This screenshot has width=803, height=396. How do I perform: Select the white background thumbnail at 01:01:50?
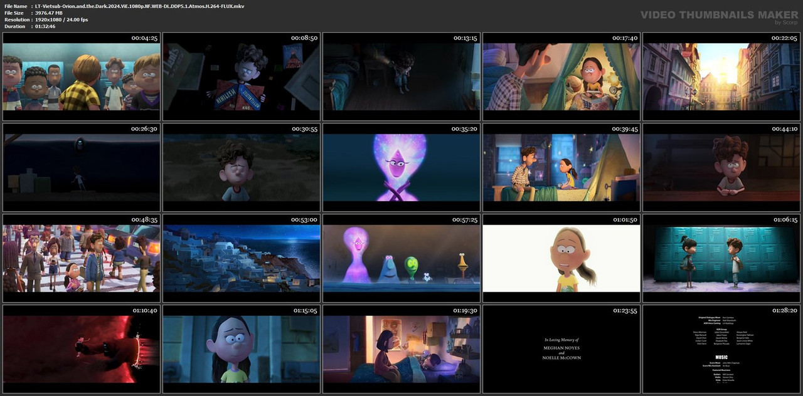pyautogui.click(x=561, y=258)
